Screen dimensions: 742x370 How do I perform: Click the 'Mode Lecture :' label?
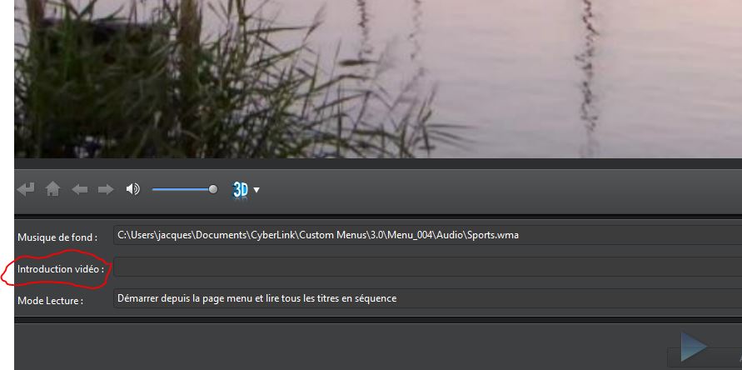[x=50, y=301]
